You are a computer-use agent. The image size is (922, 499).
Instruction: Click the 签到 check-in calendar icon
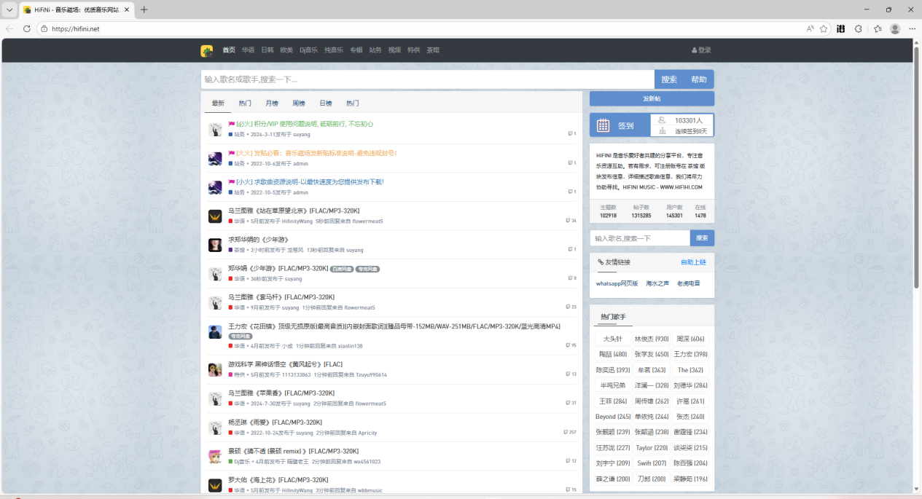coord(603,125)
